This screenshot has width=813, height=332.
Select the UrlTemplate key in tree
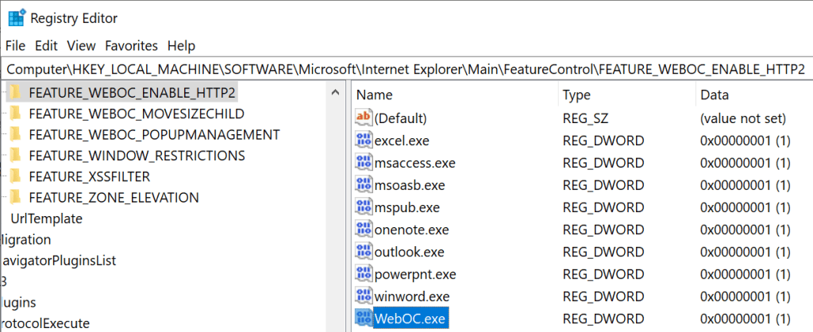[46, 218]
